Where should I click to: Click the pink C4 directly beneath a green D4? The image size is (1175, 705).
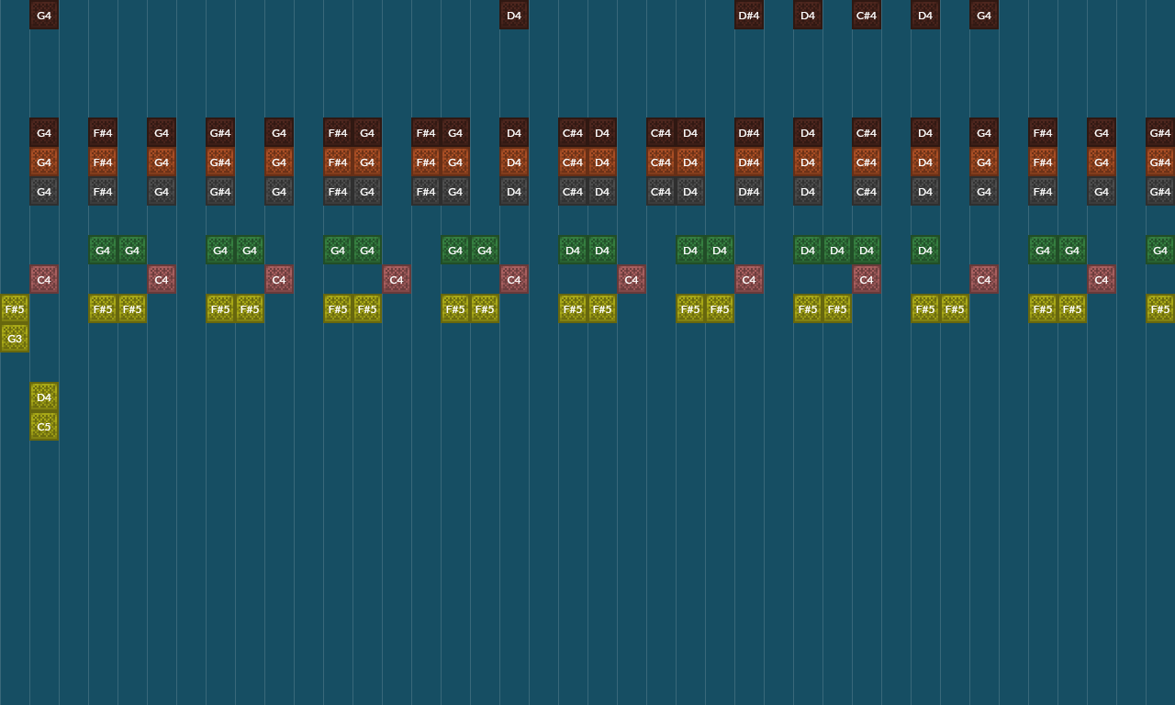[x=867, y=280]
